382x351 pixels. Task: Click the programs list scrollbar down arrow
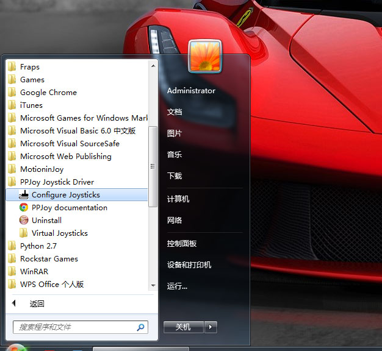pyautogui.click(x=153, y=285)
